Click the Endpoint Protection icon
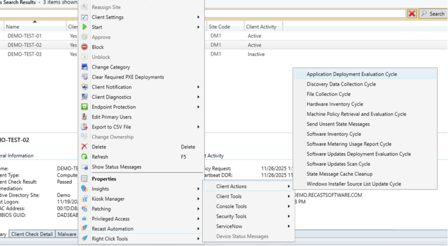 coord(85,107)
